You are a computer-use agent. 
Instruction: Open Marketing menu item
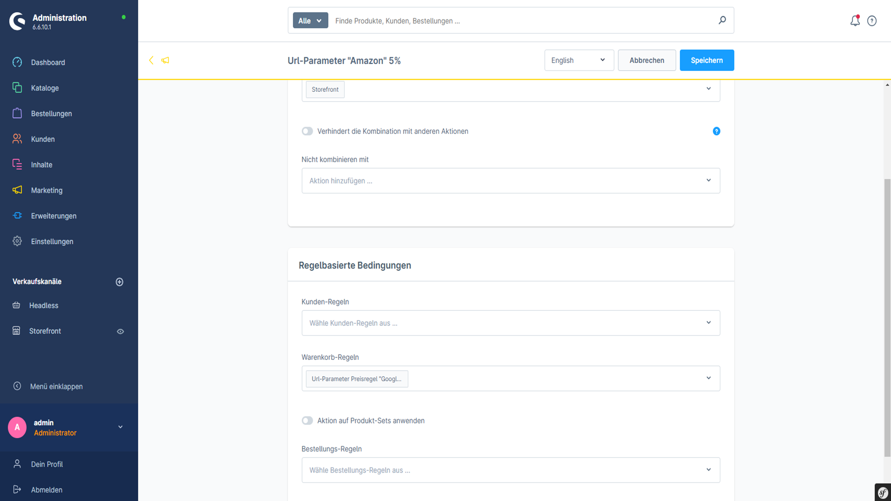(x=46, y=190)
